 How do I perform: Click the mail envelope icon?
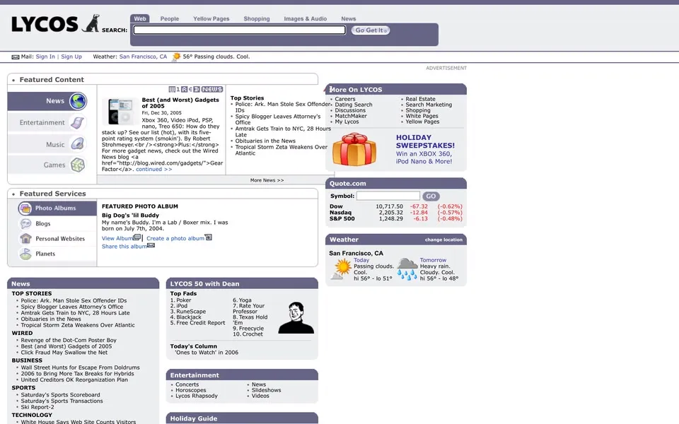(x=15, y=57)
